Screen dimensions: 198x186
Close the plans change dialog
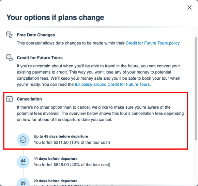(189, 8)
